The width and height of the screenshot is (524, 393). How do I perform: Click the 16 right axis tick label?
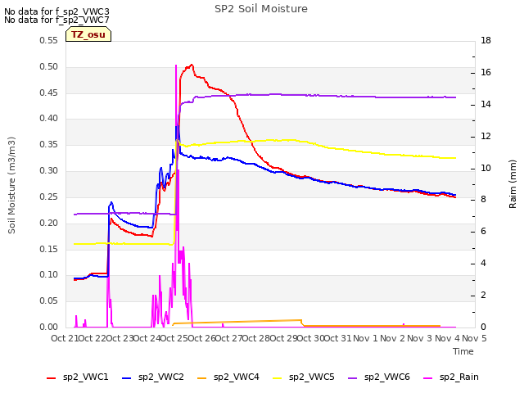[486, 72]
